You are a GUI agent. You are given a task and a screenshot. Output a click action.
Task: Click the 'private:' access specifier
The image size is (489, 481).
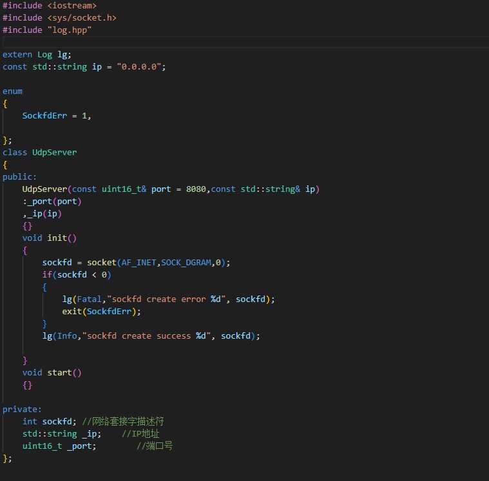(x=22, y=410)
